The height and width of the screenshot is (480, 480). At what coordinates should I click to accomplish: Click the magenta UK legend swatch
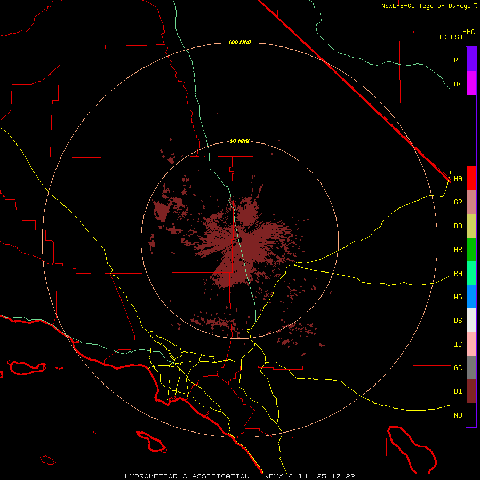click(471, 84)
